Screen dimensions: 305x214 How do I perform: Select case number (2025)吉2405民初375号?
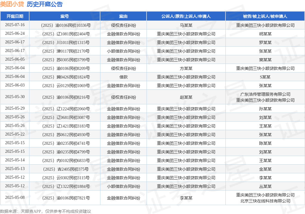66,169
